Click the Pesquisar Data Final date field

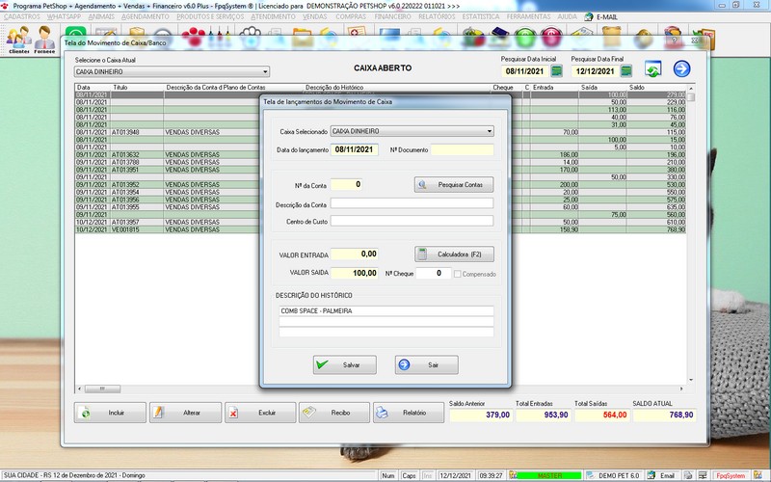point(595,71)
